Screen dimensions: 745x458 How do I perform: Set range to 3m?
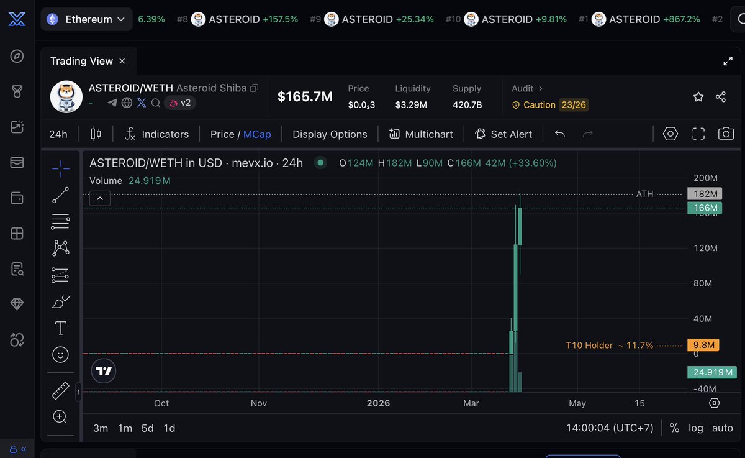coord(101,428)
